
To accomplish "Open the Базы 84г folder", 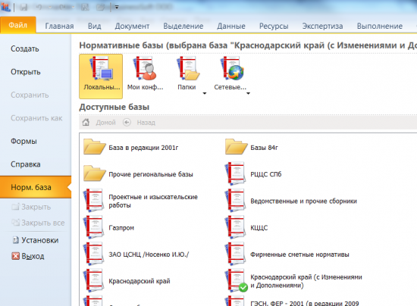I will coord(236,147).
